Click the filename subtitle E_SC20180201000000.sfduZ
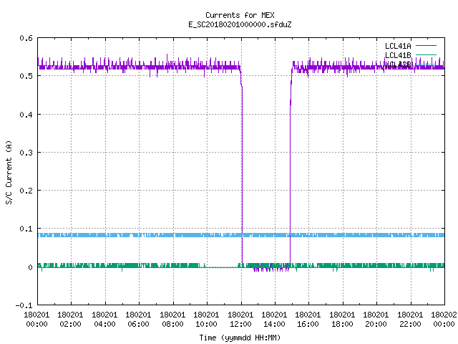Image resolution: width=458 pixels, height=344 pixels. [x=240, y=24]
